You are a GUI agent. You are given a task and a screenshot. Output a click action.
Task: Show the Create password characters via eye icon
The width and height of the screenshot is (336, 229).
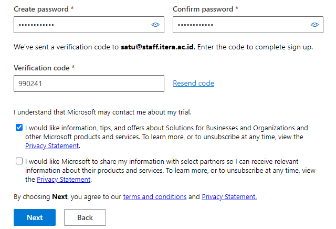(x=155, y=25)
